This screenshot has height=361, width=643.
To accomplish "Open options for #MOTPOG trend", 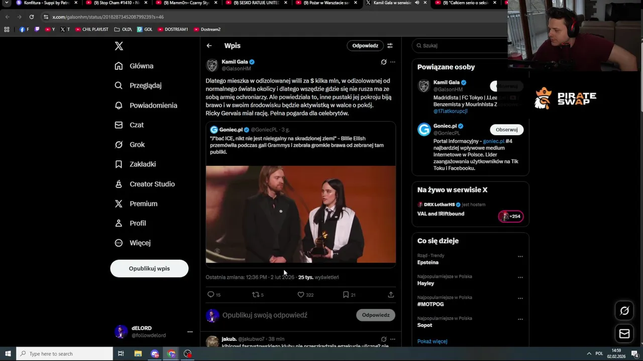I will (x=520, y=298).
